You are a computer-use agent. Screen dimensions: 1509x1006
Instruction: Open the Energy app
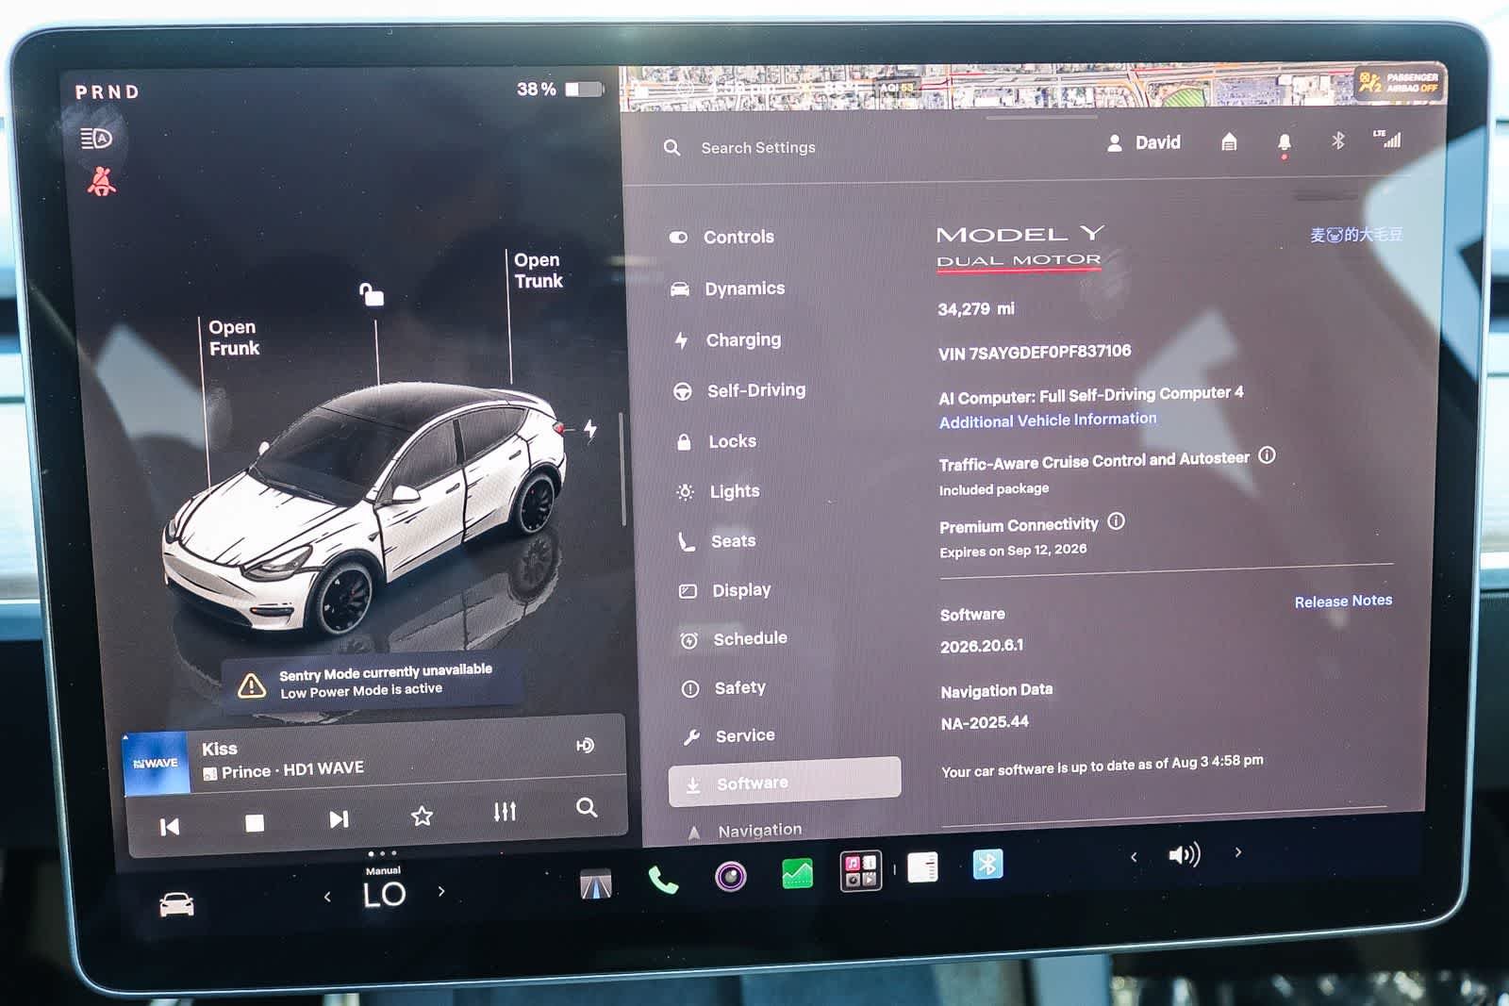click(798, 874)
